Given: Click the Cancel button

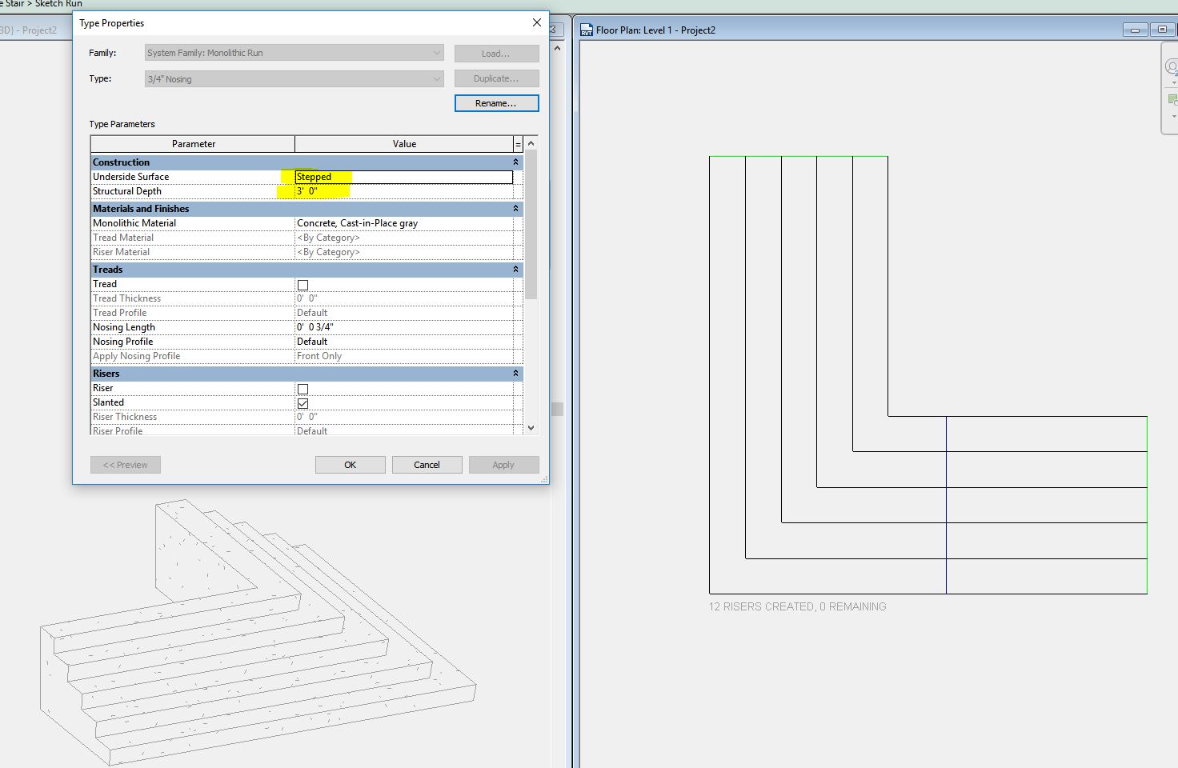Looking at the screenshot, I should point(427,465).
